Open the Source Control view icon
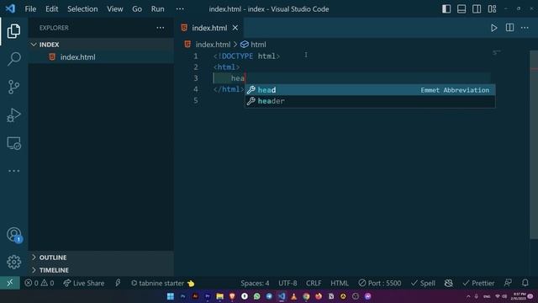Screen dimensions: 538x303 click(x=13, y=87)
